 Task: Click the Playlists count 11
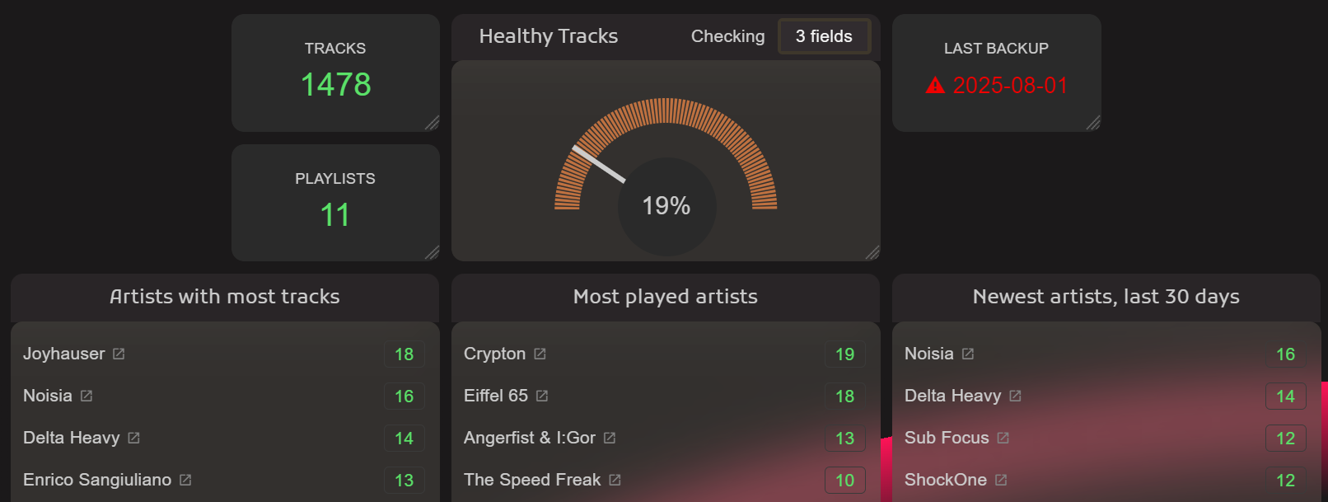335,215
